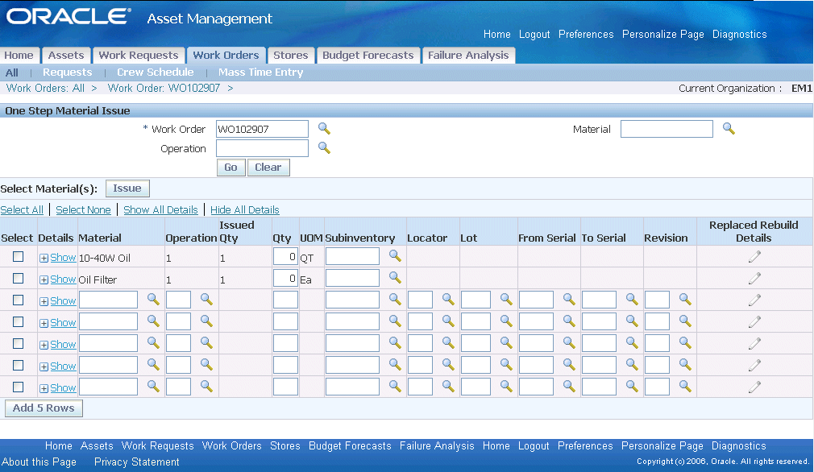Open the Failure Analysis tab
This screenshot has height=472, width=814.
pyautogui.click(x=468, y=55)
